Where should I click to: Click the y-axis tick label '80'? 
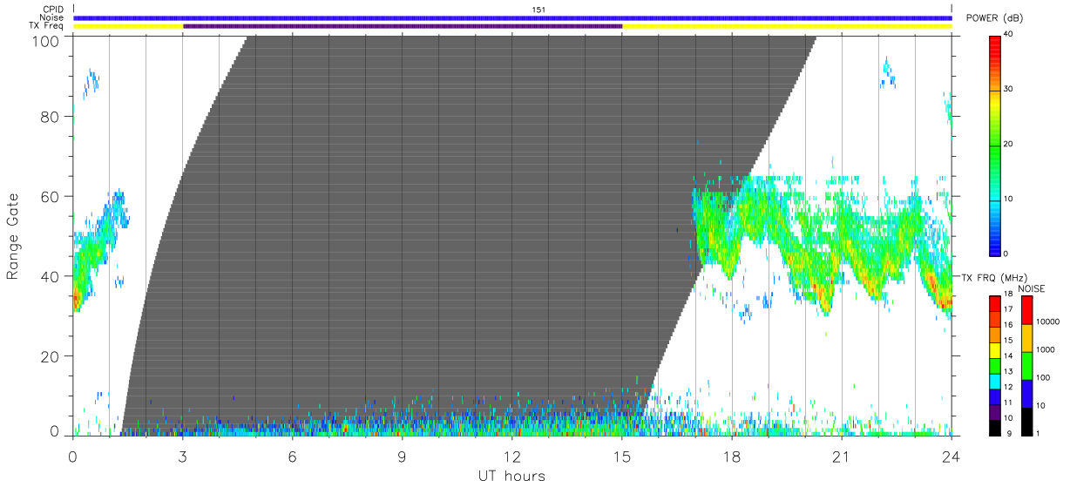click(x=51, y=117)
